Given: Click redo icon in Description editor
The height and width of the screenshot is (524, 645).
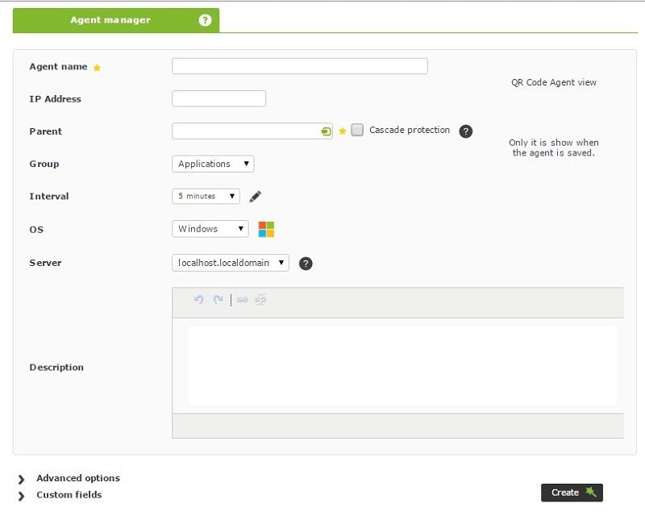Looking at the screenshot, I should click(218, 299).
